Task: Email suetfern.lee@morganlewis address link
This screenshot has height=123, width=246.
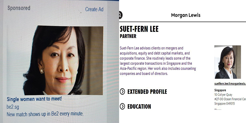Action: coord(230,84)
